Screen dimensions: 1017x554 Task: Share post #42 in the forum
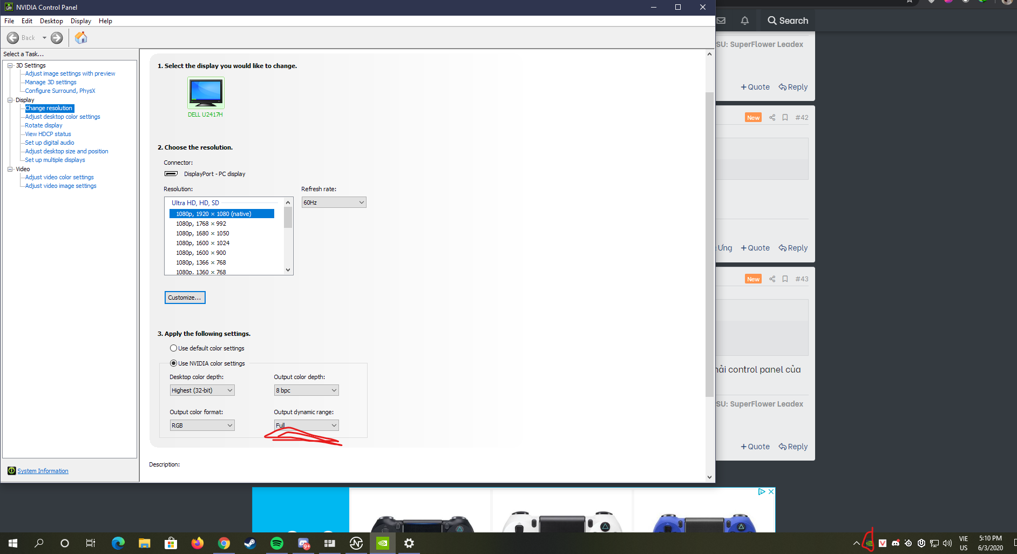click(772, 118)
